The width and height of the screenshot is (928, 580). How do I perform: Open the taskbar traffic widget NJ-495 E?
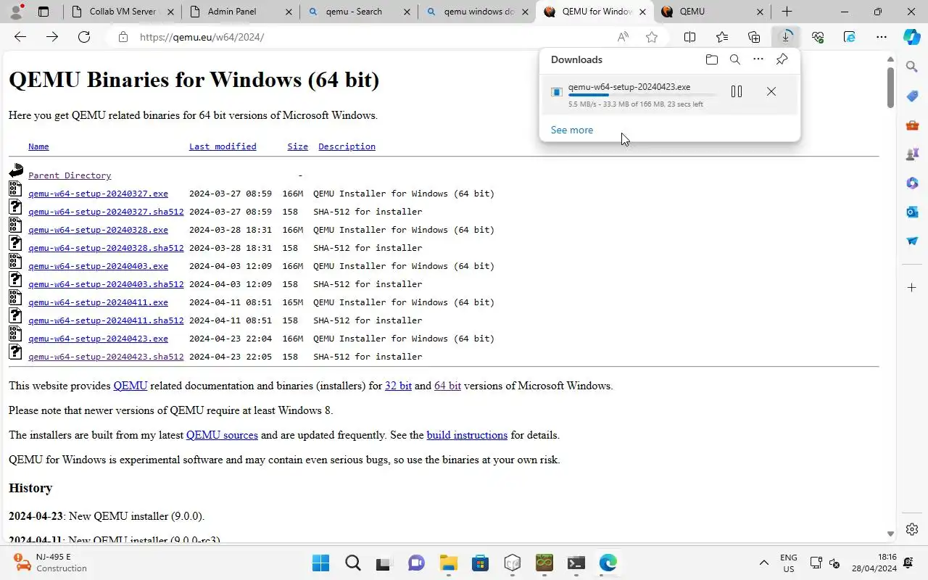[x=51, y=563]
